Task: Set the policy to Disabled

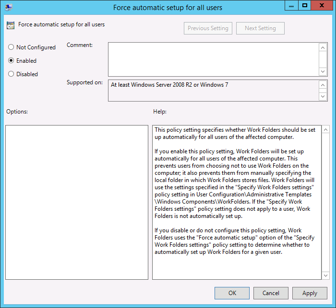Action: [11, 74]
